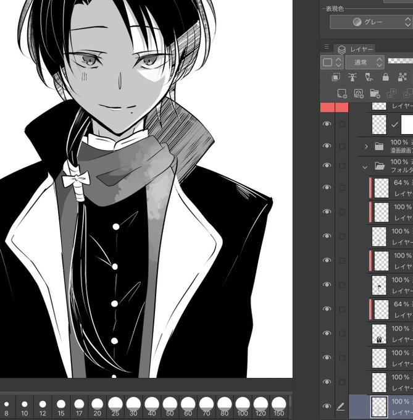
Task: Hide the lower 64% opacity layer
Action: (327, 309)
